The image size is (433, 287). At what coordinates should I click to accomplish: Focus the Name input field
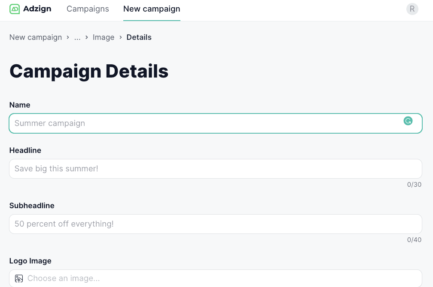(x=206, y=123)
